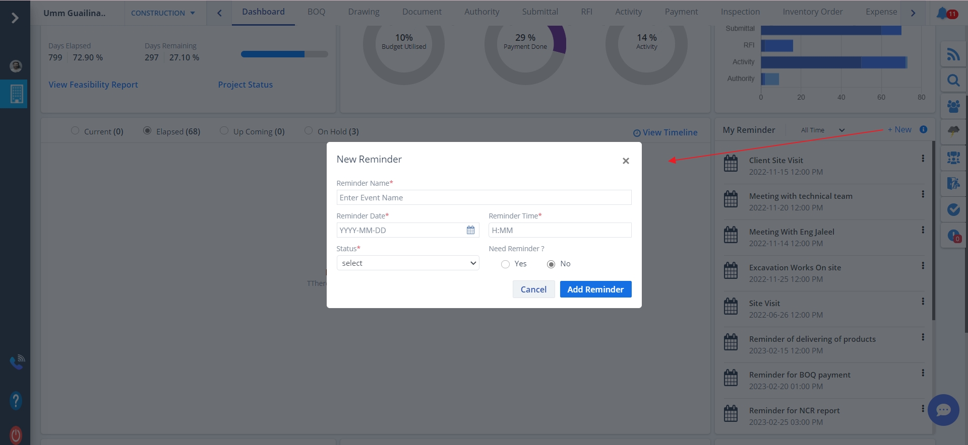The width and height of the screenshot is (968, 445).
Task: Click the building icon in left sidebar
Action: coord(16,94)
